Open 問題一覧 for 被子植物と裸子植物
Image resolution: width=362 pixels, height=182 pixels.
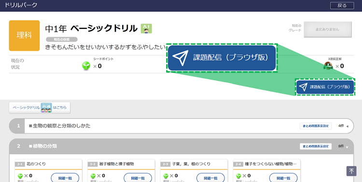138,178
